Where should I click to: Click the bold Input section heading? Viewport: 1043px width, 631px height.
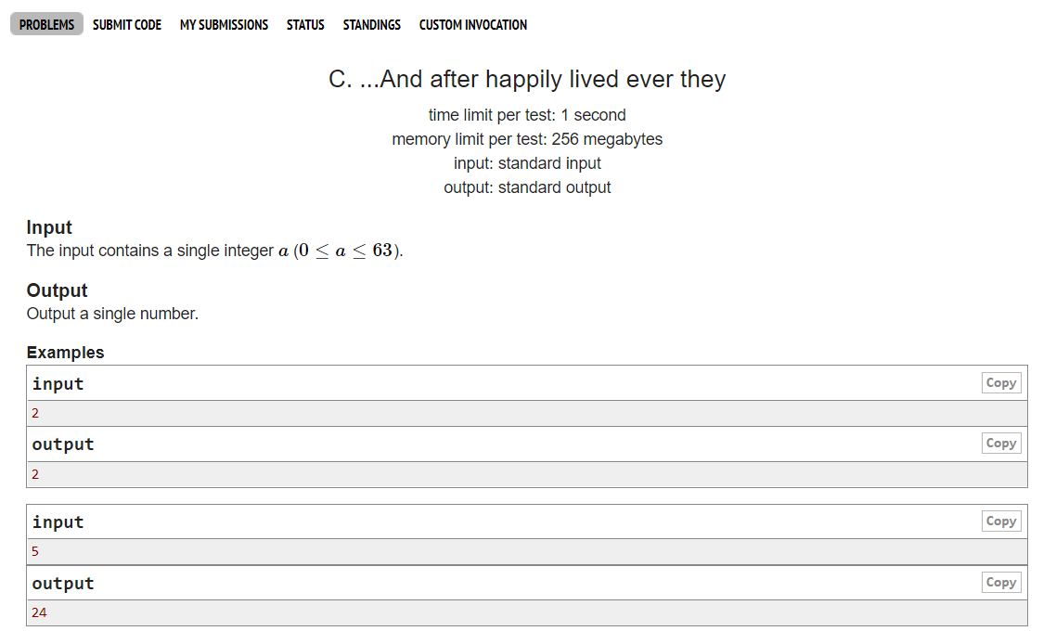pos(49,227)
